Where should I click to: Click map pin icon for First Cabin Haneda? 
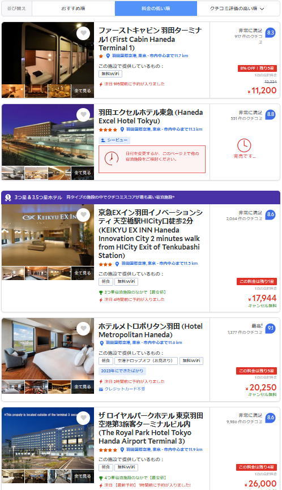(108, 56)
